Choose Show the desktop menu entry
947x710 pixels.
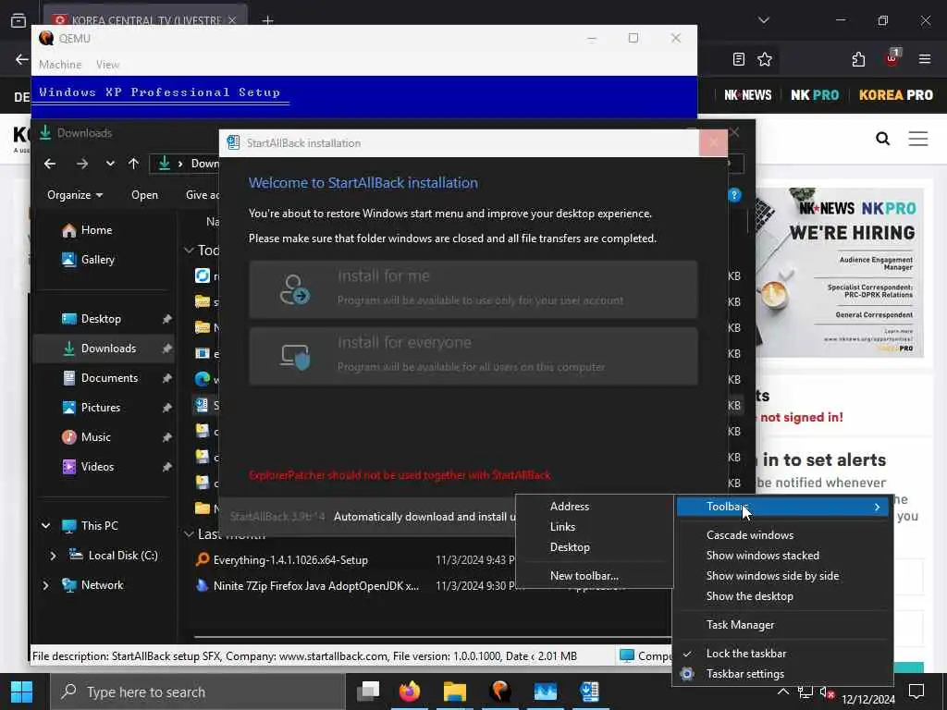click(782, 596)
